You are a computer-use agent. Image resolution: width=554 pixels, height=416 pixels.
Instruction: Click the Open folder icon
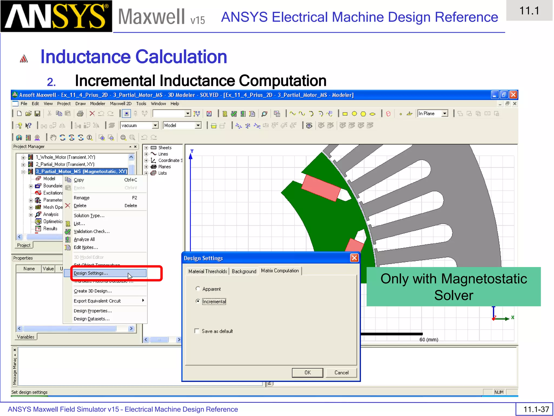tap(28, 113)
